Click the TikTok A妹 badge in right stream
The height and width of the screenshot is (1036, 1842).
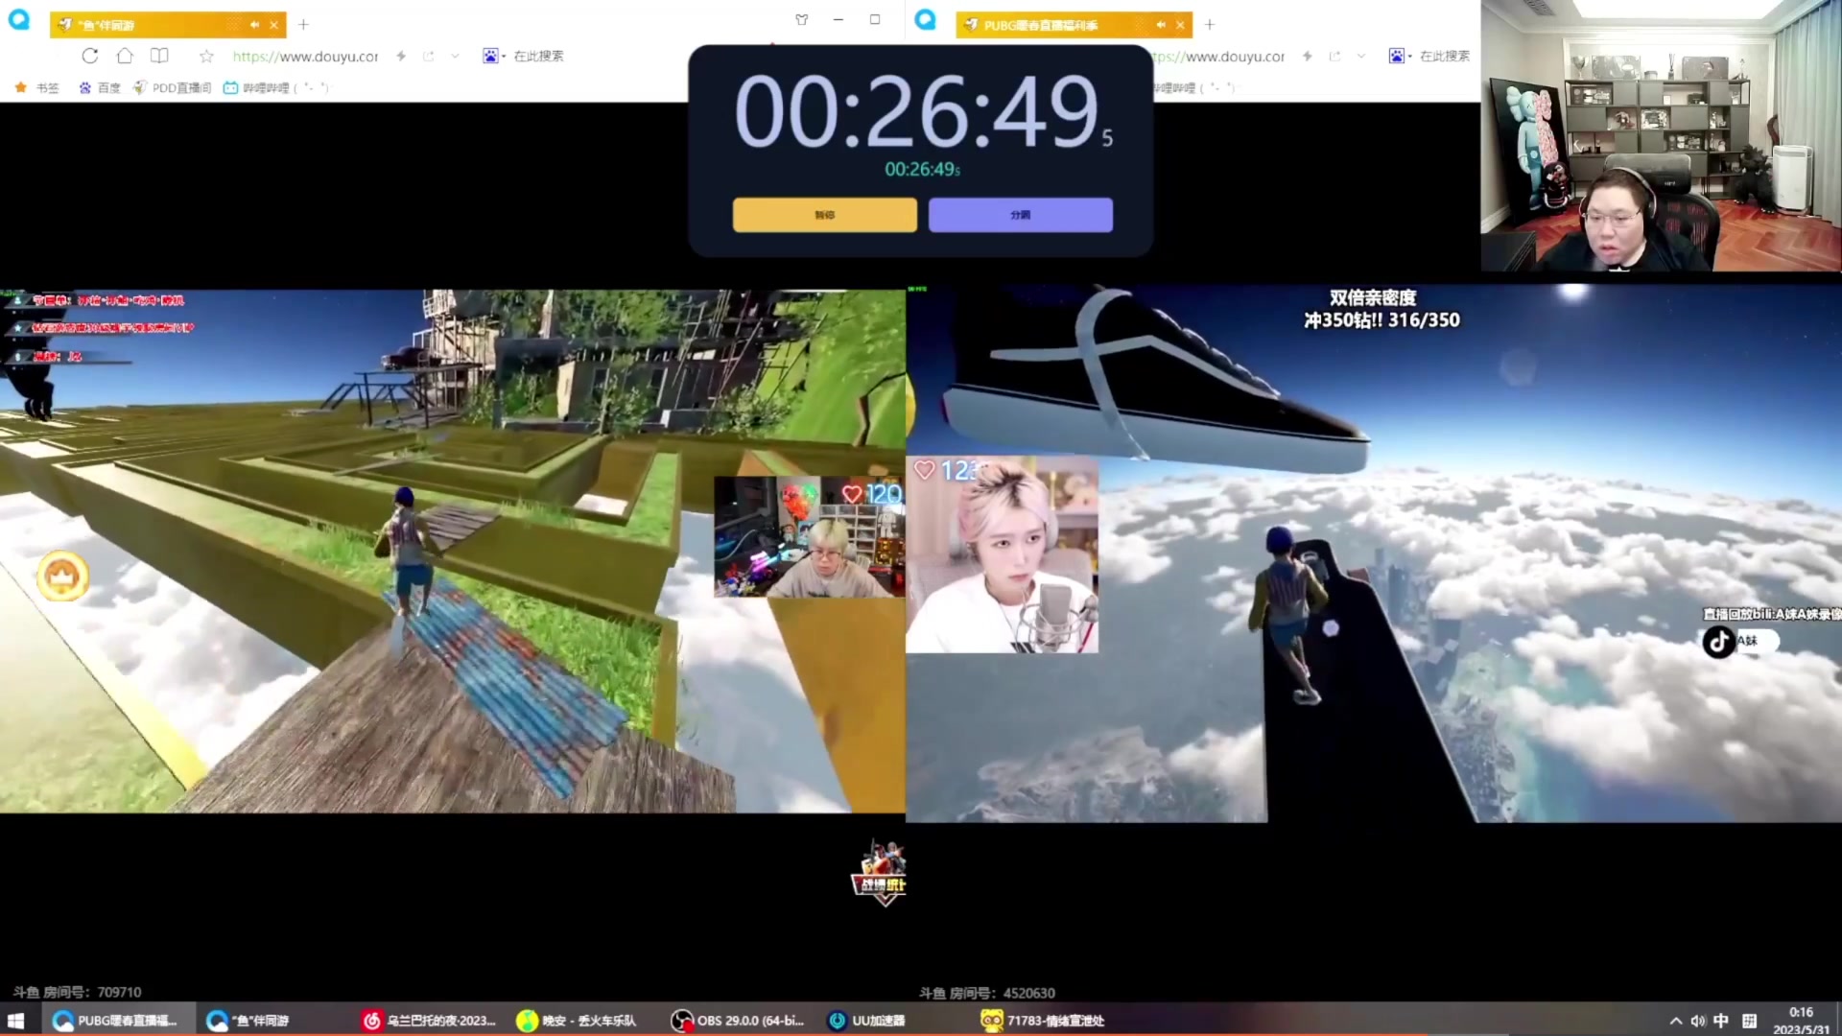click(x=1740, y=641)
